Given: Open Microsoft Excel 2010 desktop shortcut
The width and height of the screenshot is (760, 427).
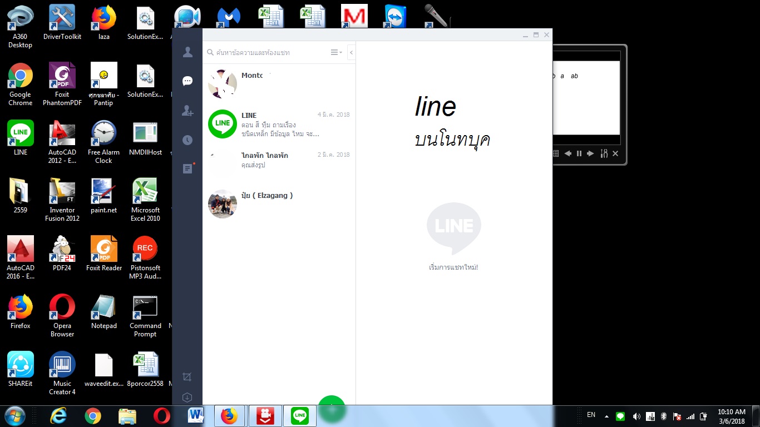Looking at the screenshot, I should point(145,200).
